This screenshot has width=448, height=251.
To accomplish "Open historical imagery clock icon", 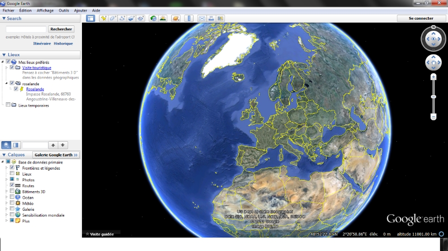I will tap(154, 18).
